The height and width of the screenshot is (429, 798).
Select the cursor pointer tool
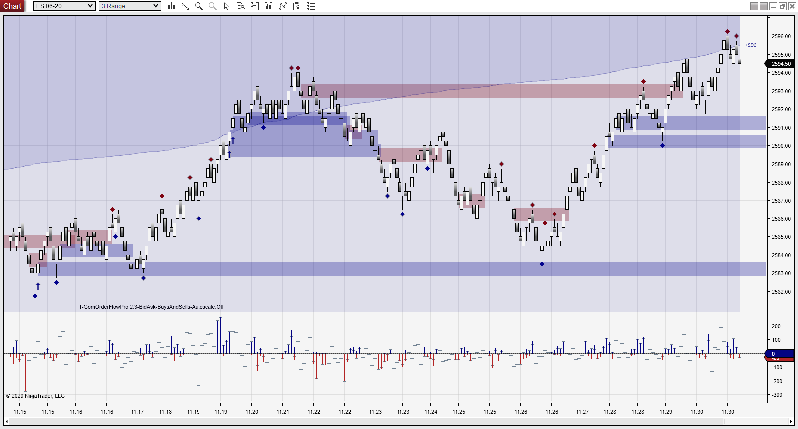[227, 6]
